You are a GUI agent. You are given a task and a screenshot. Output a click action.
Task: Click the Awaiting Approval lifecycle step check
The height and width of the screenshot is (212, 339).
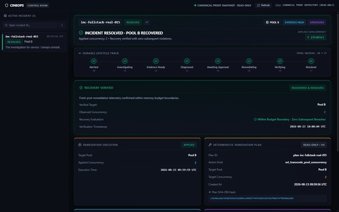coord(218,61)
